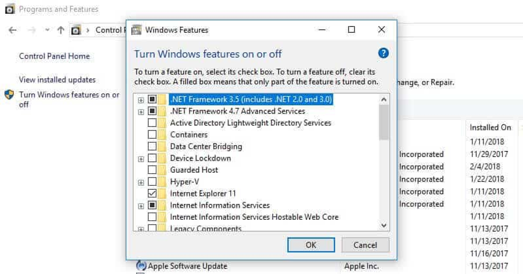Open the View installed updates link

[57, 79]
